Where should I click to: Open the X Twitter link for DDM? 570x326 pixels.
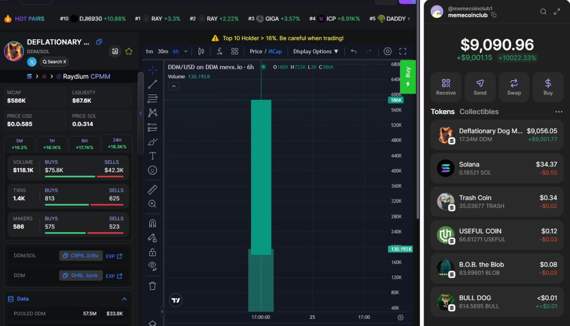pyautogui.click(x=32, y=62)
